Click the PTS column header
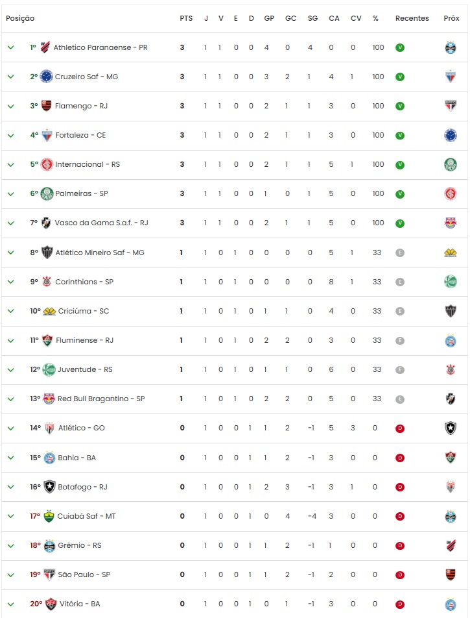 pyautogui.click(x=186, y=18)
